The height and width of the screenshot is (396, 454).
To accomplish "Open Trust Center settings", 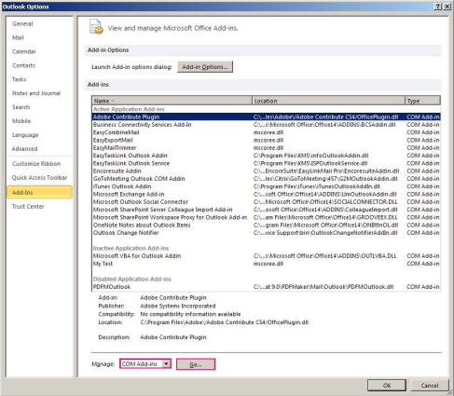I will click(28, 206).
